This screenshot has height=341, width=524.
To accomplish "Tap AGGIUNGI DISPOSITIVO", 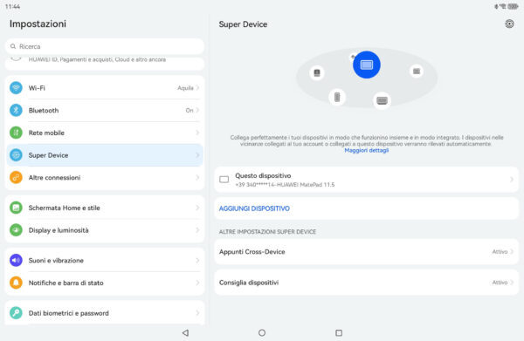I will click(254, 208).
